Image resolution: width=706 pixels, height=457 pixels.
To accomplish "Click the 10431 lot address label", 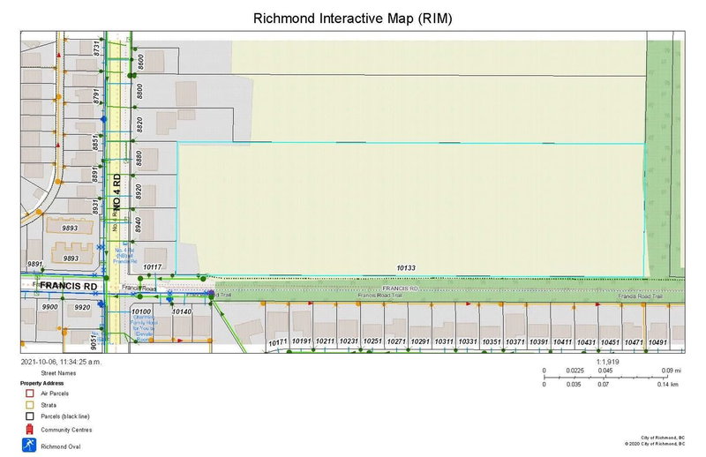I will coord(586,342).
